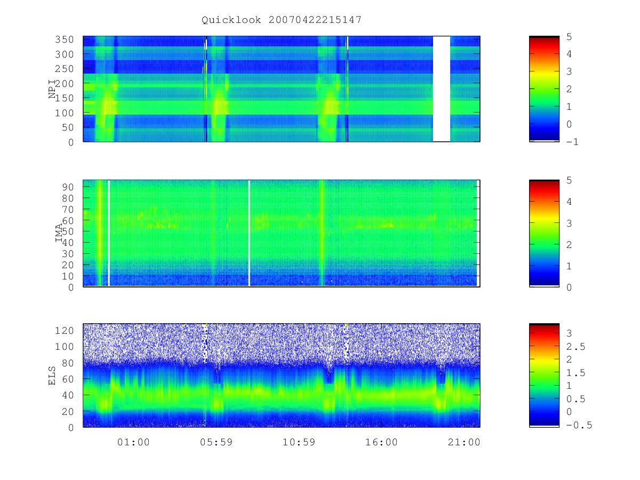Click the -1 label on NPI colorbar
The image size is (640, 480).
(x=572, y=142)
